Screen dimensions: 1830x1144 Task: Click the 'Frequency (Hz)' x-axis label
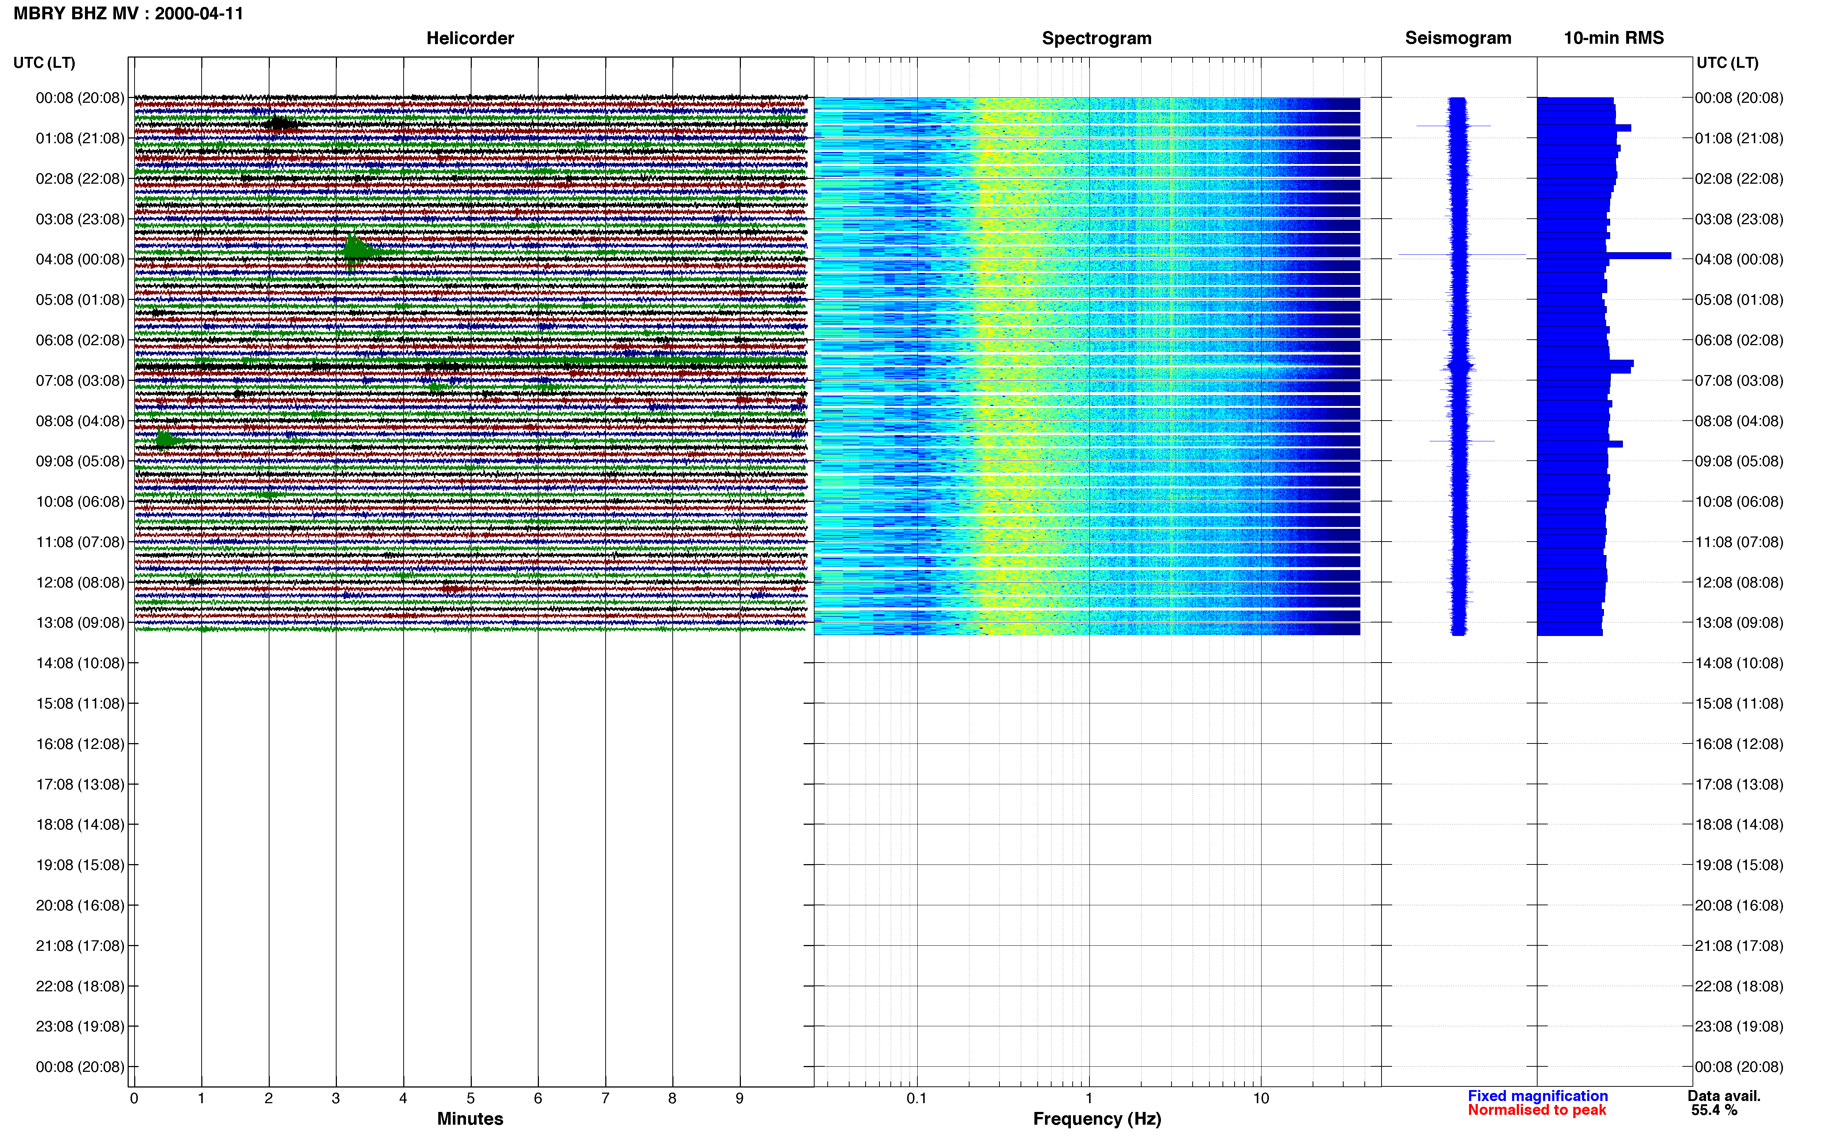1097,1119
